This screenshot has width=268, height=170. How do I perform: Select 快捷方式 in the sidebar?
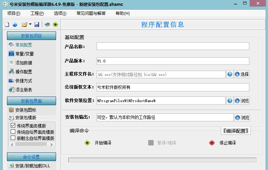(x=24, y=81)
